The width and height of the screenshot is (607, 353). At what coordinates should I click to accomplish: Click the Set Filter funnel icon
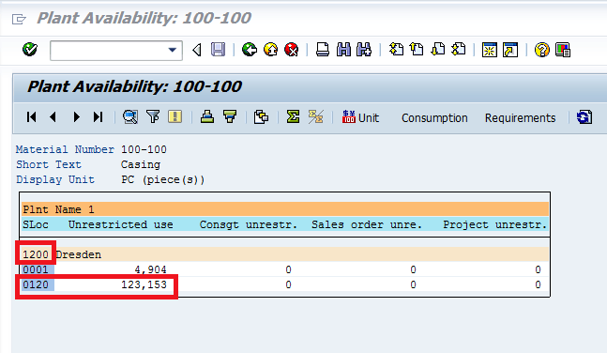tap(153, 116)
